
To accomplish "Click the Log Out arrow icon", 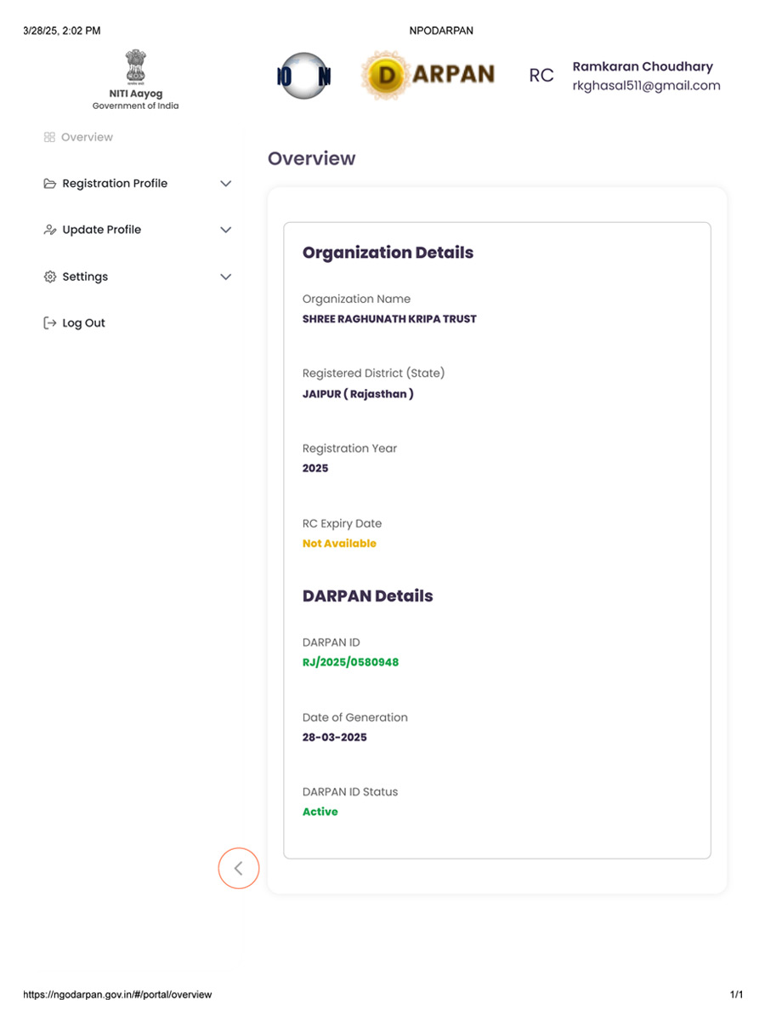I will [x=50, y=323].
